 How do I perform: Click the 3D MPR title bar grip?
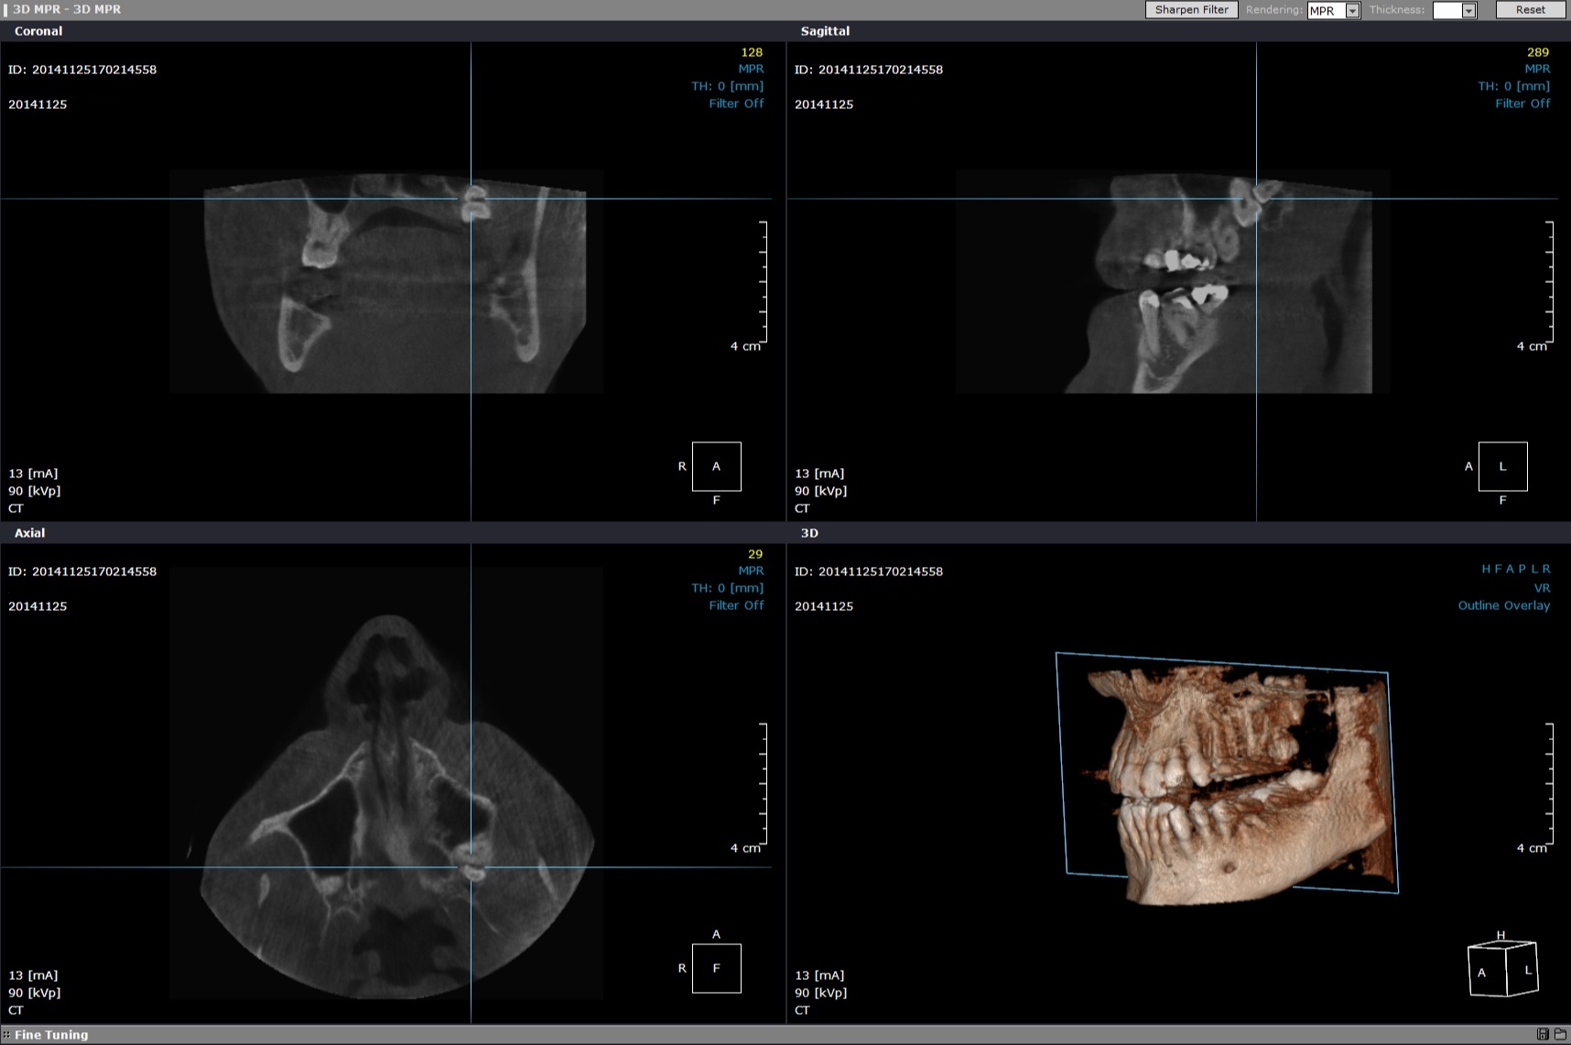click(5, 9)
